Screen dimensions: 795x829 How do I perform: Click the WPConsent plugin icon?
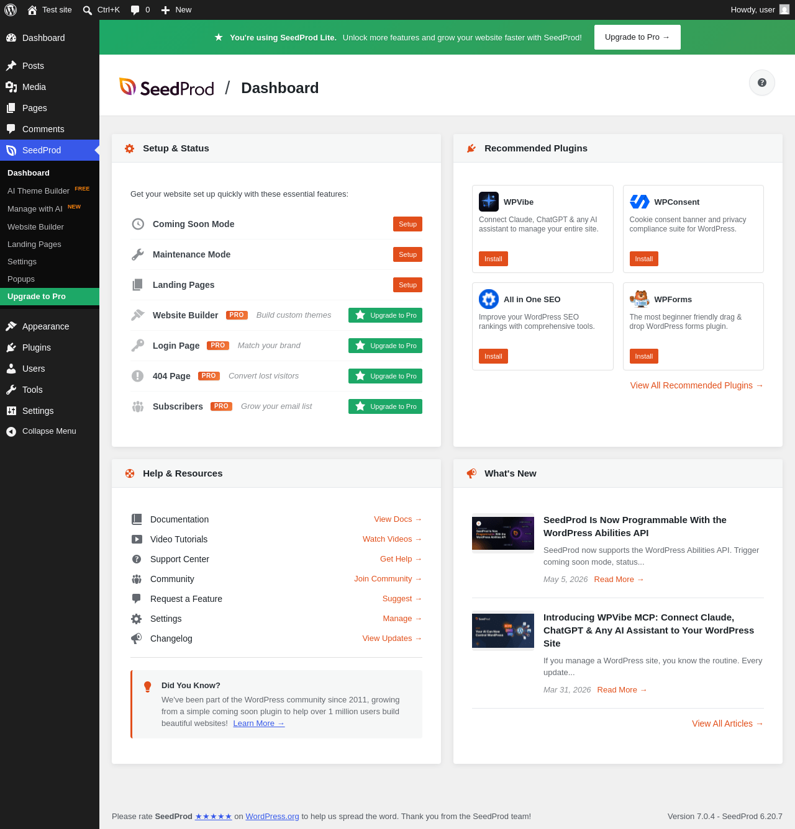tap(640, 202)
